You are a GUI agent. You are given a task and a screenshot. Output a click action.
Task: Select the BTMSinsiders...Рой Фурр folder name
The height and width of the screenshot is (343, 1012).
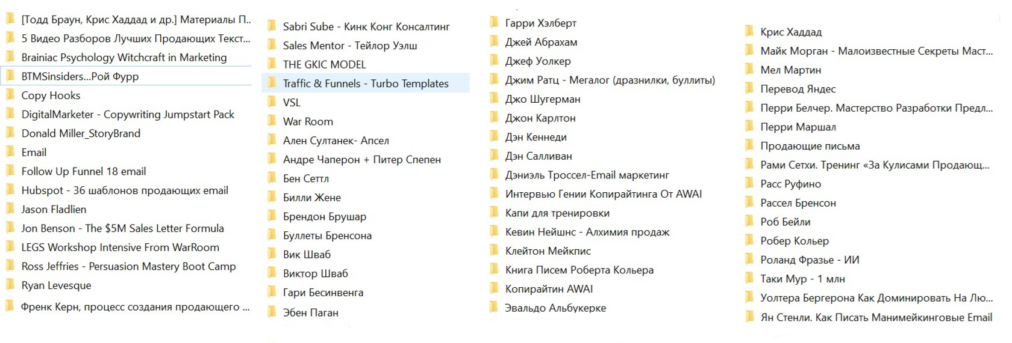click(80, 76)
